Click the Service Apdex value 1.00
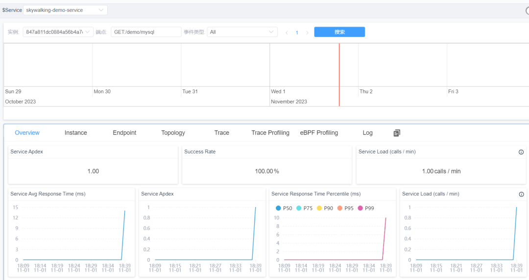The image size is (529, 280). 93,172
